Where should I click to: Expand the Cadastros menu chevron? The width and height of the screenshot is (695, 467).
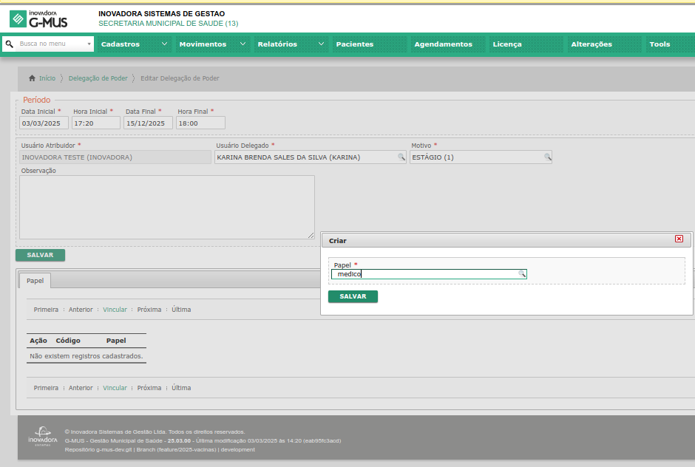164,44
